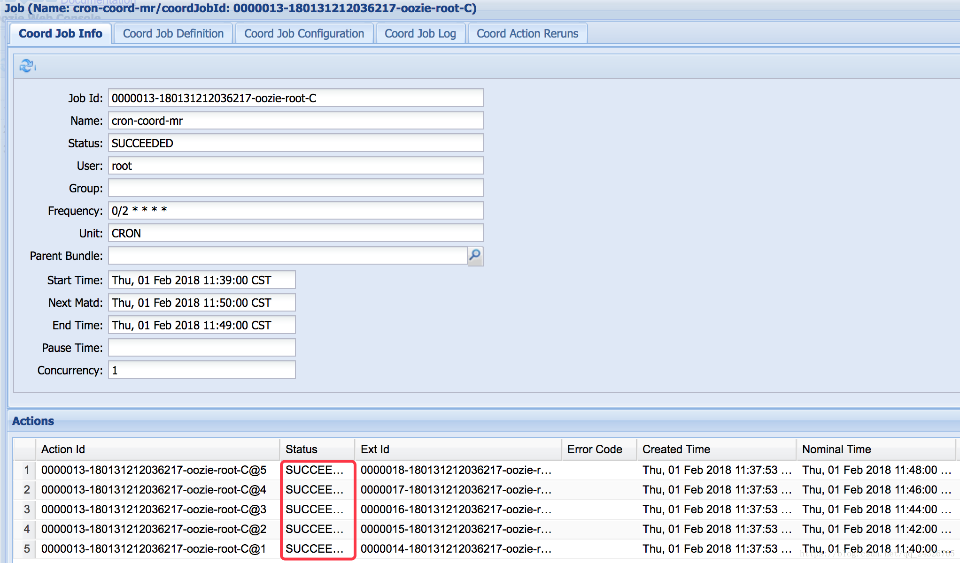Viewport: 960px width, 563px height.
Task: Open the Coord Action Reruns tab
Action: coord(527,34)
